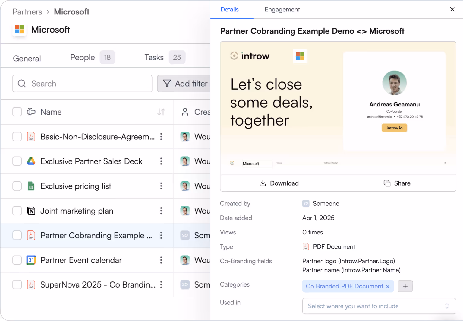This screenshot has width=463, height=321.
Task: Click the PDF icon of Partner Cobranding Example
Action: pyautogui.click(x=31, y=235)
